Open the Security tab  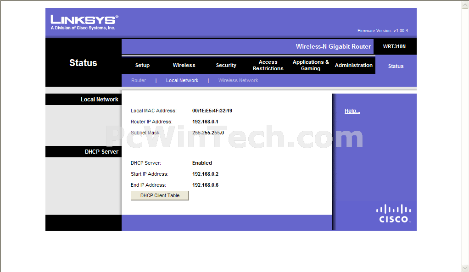coord(226,65)
